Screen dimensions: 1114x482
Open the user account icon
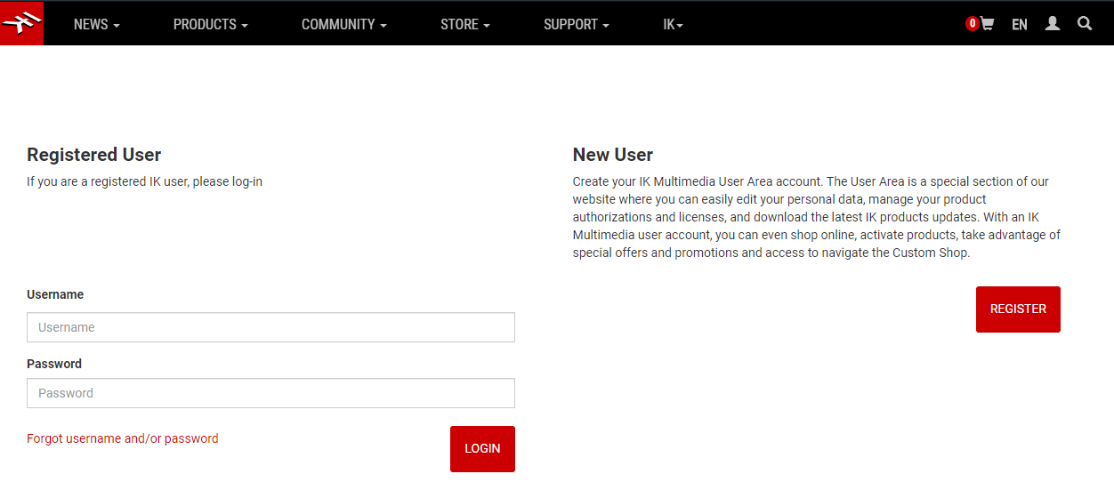point(1053,24)
